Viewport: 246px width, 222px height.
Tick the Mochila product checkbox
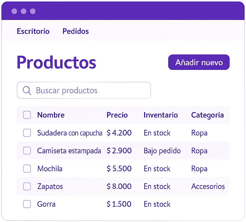tap(27, 169)
